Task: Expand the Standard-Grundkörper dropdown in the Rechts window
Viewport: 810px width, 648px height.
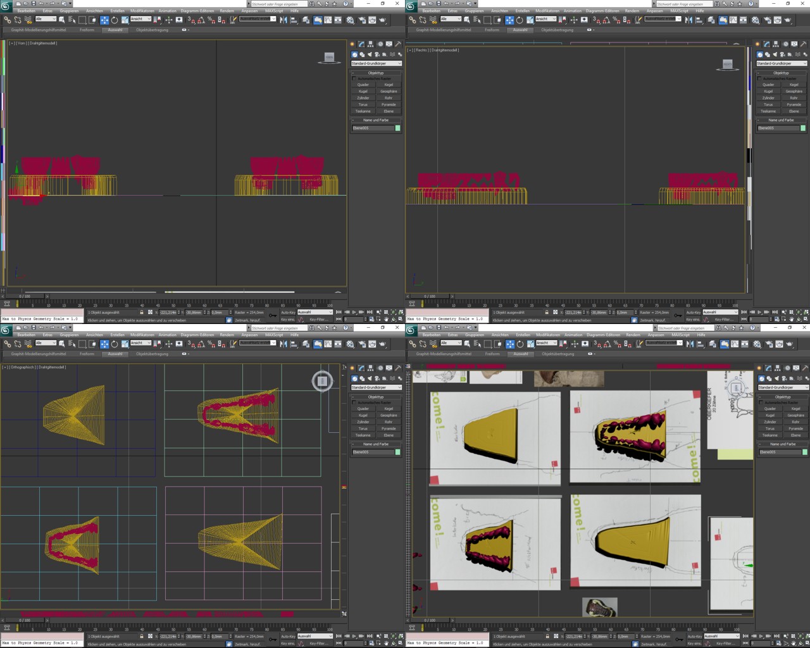Action: (782, 63)
